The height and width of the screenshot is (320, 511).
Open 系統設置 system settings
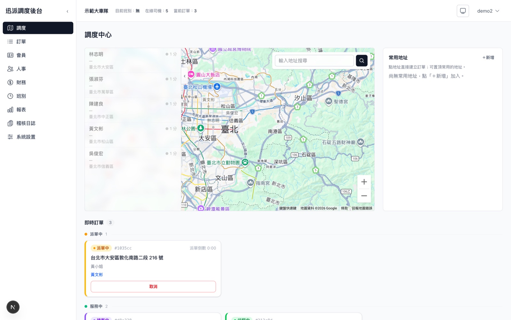click(x=38, y=137)
